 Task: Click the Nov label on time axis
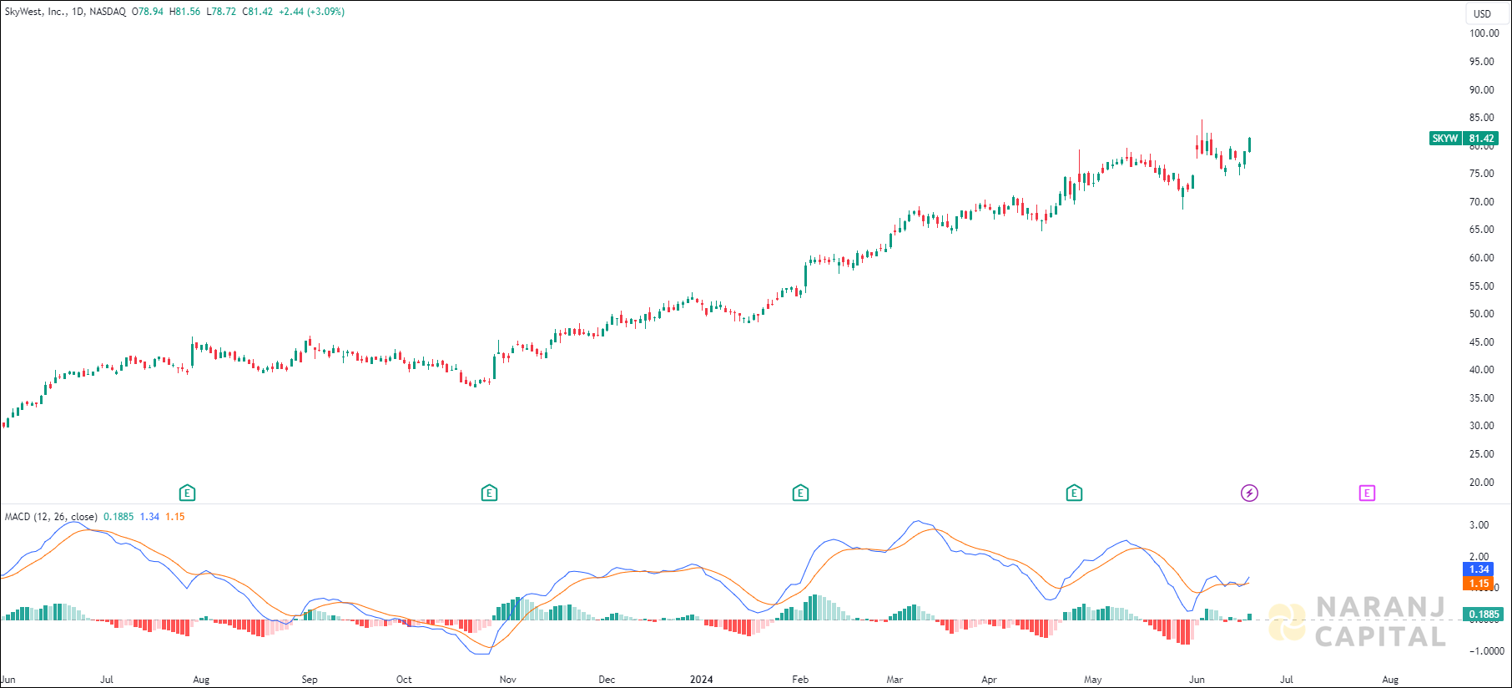pos(507,680)
